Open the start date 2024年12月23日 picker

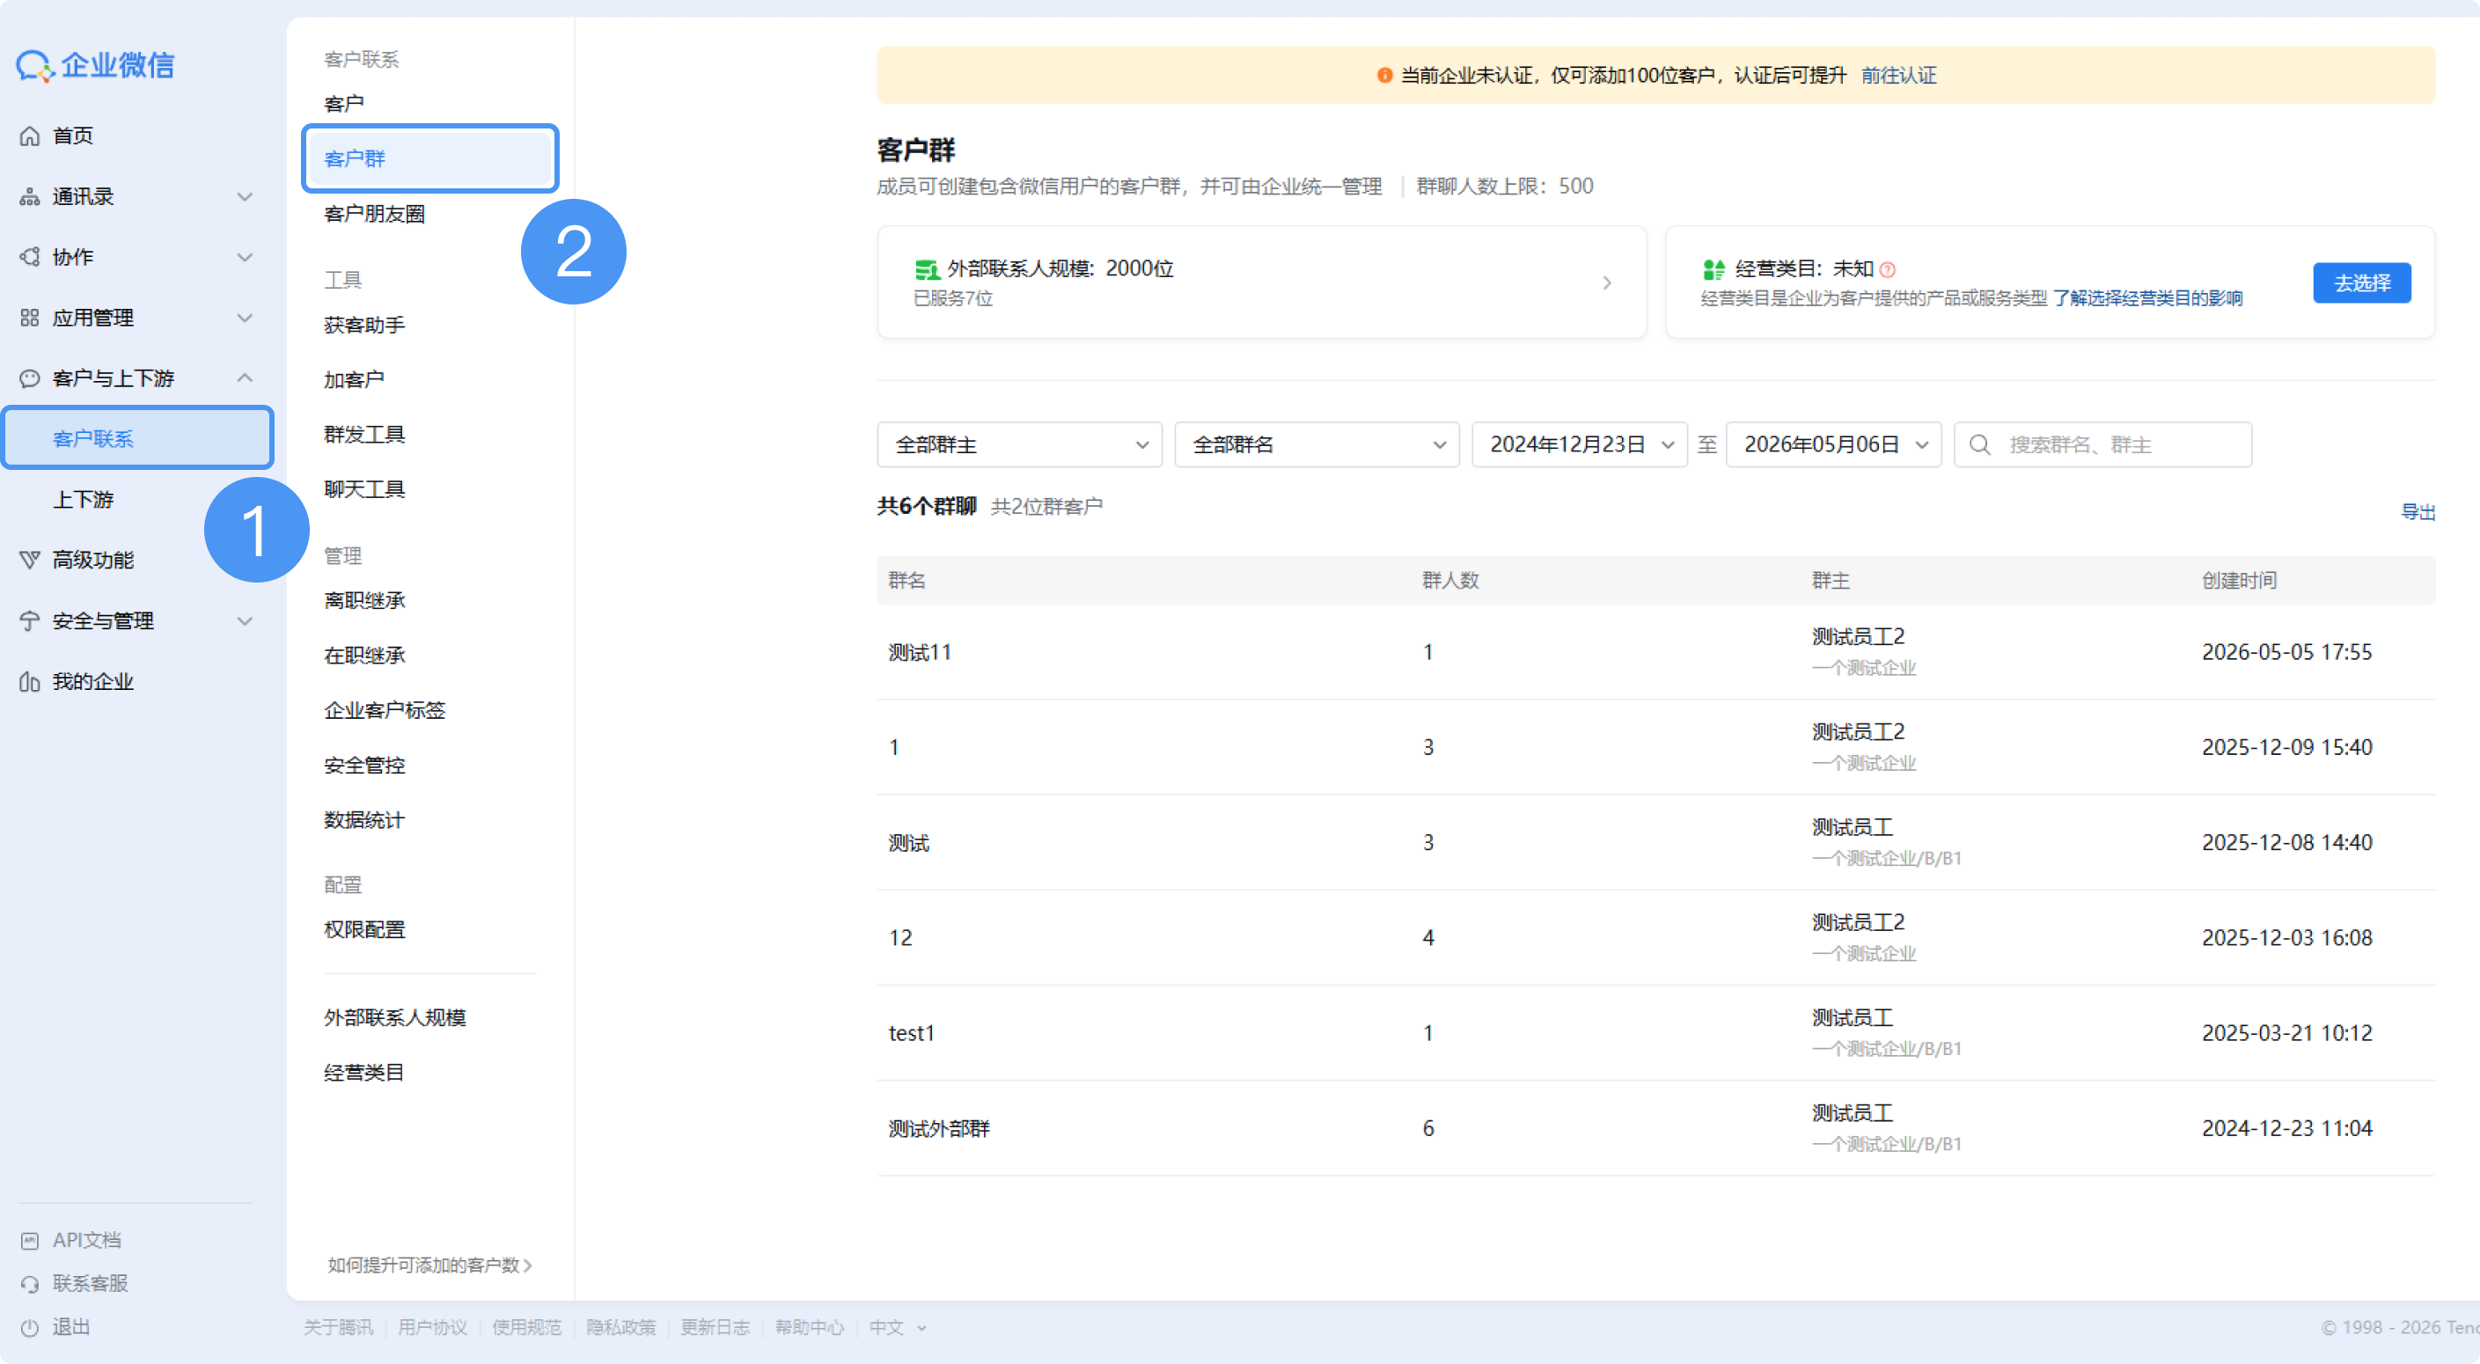(x=1579, y=444)
